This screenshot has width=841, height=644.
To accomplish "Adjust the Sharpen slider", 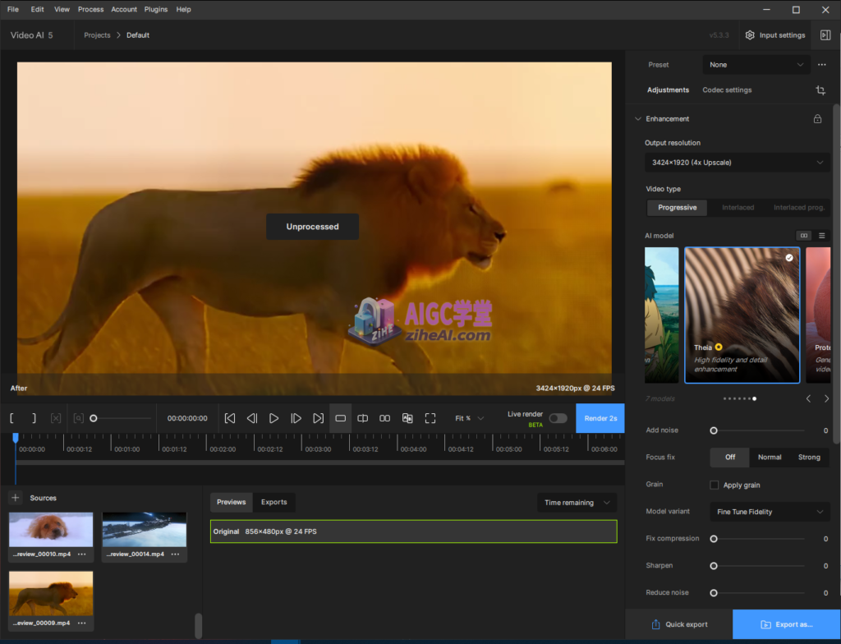I will pyautogui.click(x=758, y=566).
